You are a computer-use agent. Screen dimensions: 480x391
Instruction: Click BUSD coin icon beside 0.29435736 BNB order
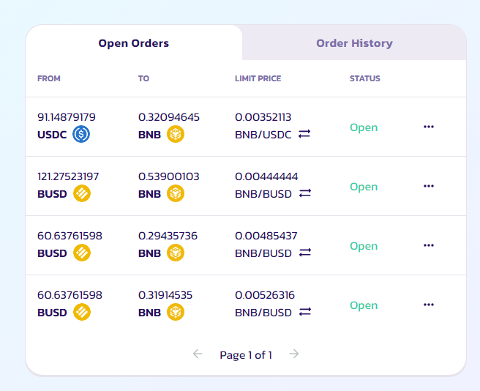coord(82,253)
